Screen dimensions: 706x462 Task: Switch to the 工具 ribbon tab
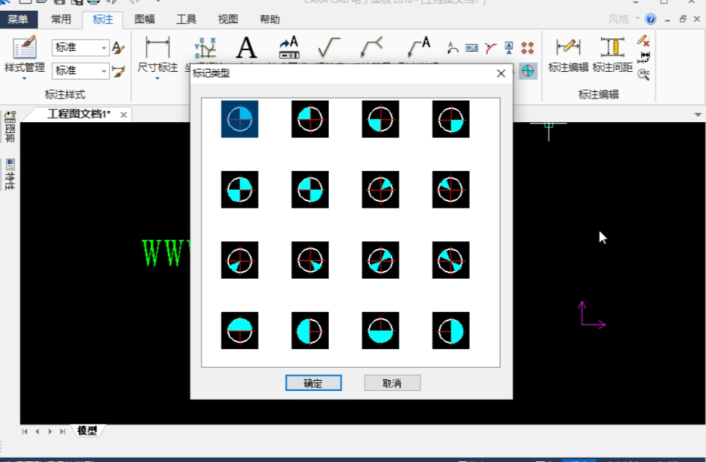point(186,19)
